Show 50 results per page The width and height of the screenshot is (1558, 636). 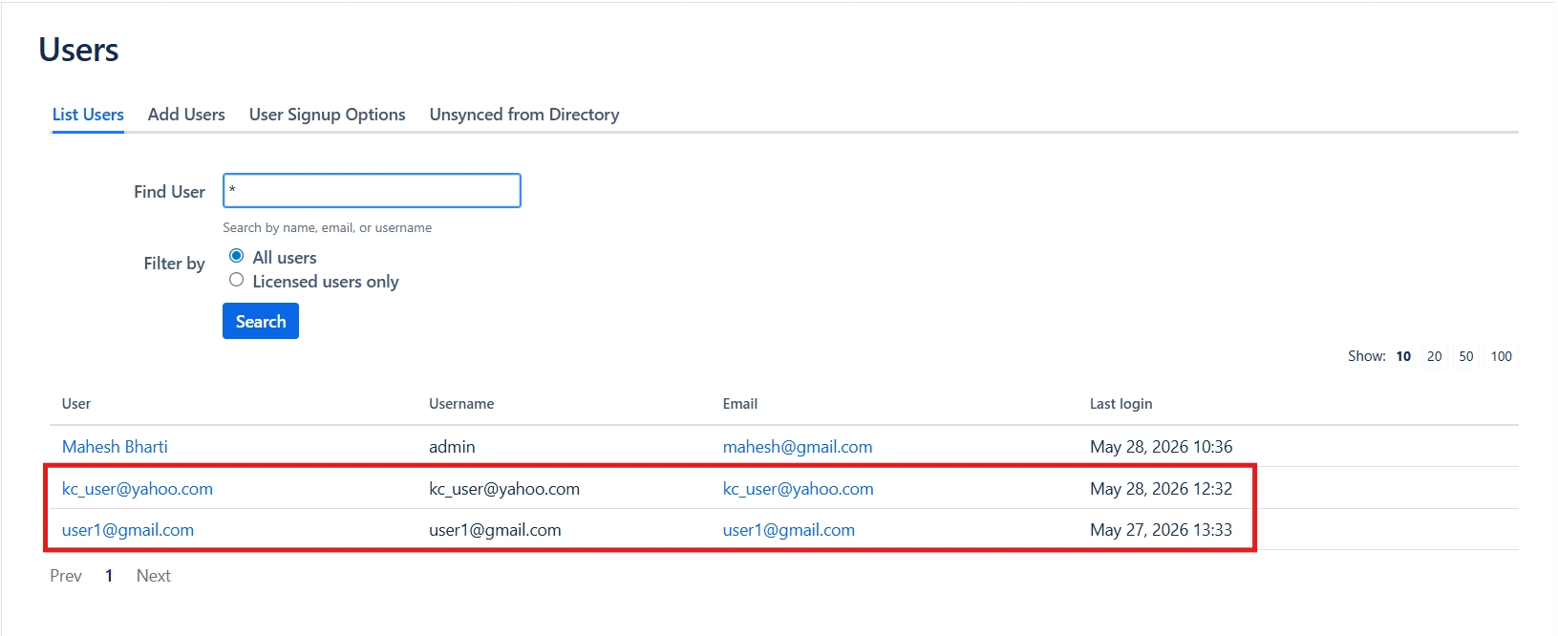[1466, 356]
